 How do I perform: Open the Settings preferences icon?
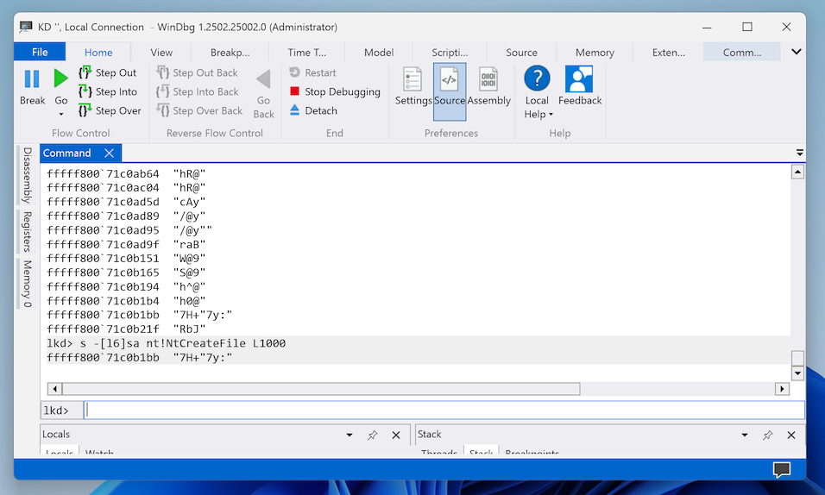[413, 80]
